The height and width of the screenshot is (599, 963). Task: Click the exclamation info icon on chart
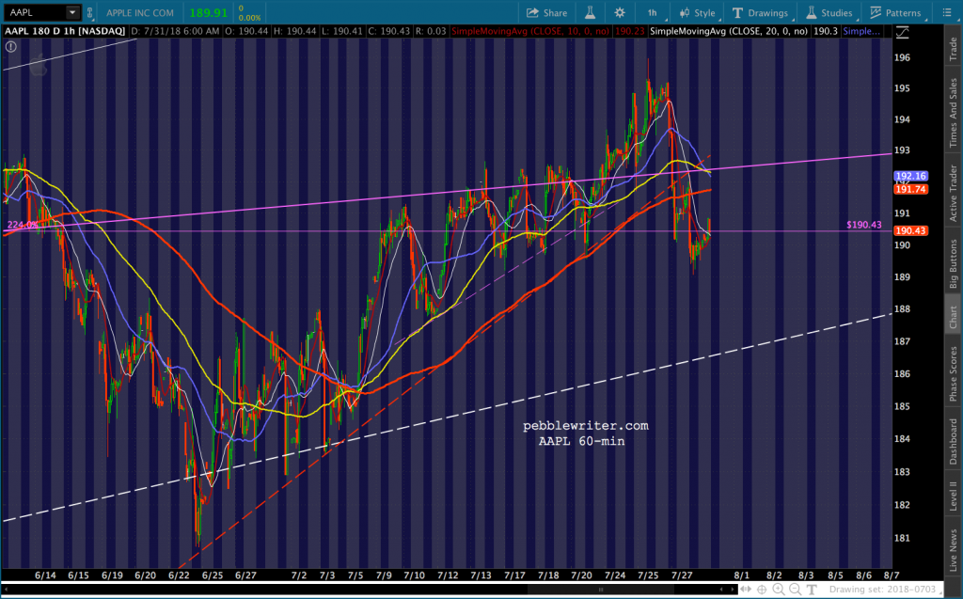point(10,47)
